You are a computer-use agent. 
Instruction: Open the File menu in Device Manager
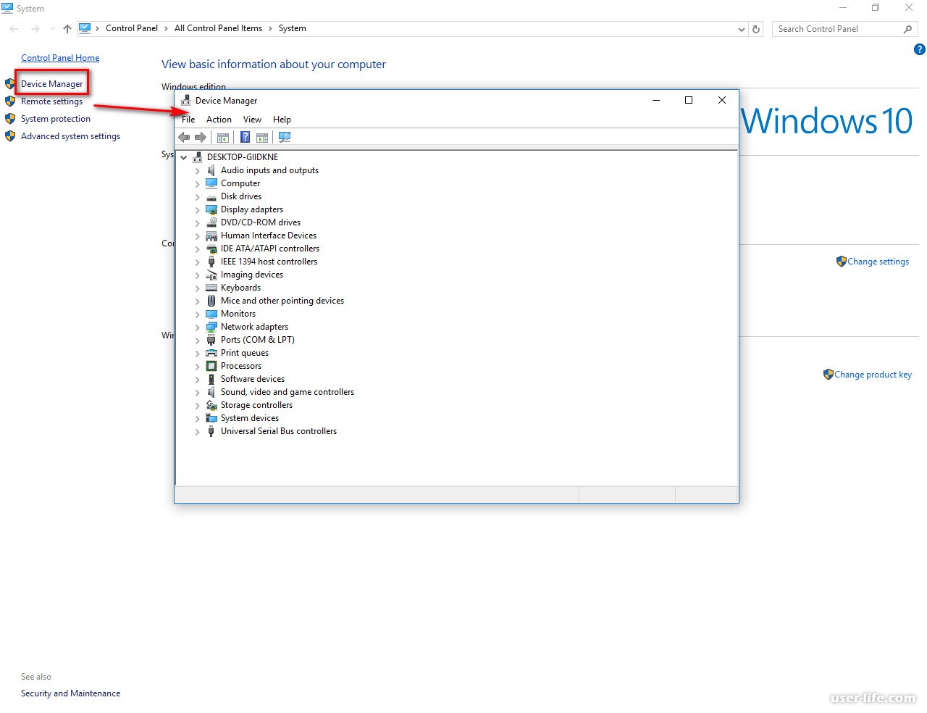188,120
